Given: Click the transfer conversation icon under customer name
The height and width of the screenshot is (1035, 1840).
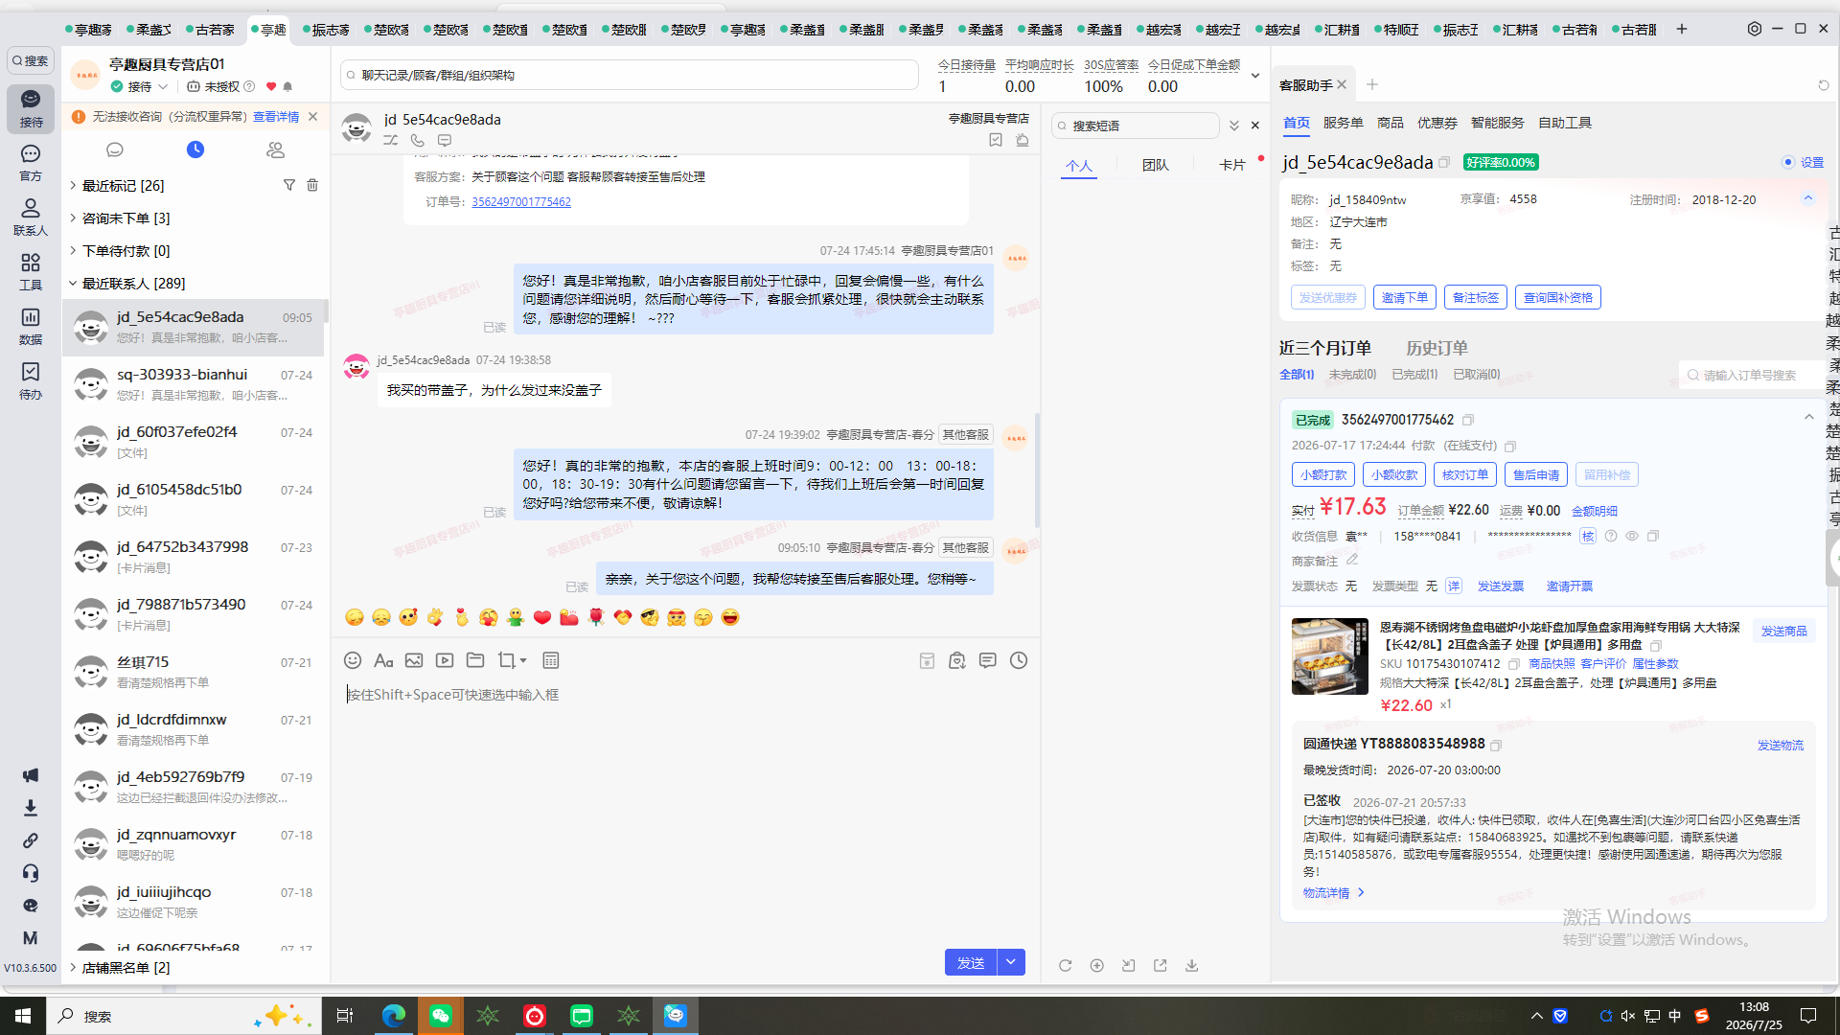Looking at the screenshot, I should click(x=391, y=140).
